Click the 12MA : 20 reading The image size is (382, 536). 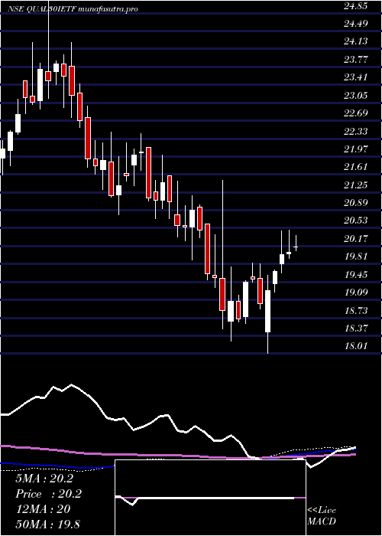(43, 508)
